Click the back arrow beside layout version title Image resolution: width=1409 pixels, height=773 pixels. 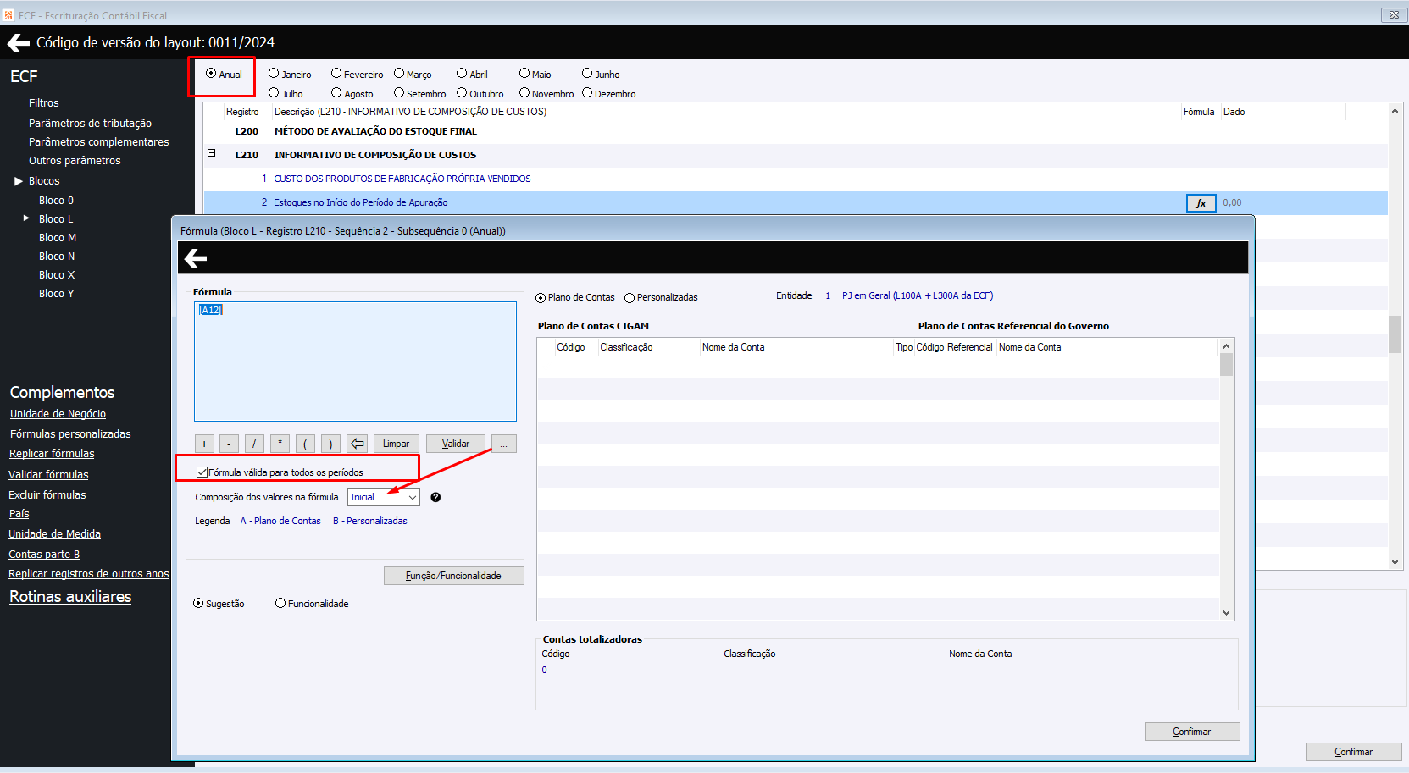click(x=18, y=42)
